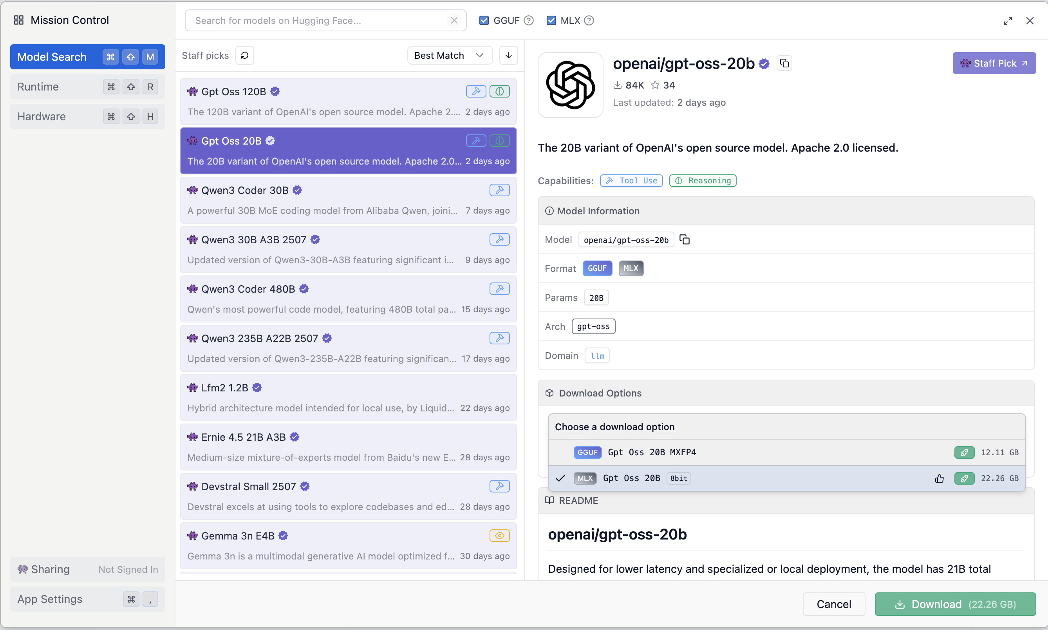This screenshot has width=1048, height=630.
Task: Click the tool-use icon on Gpt Oss 120B
Action: pyautogui.click(x=475, y=91)
